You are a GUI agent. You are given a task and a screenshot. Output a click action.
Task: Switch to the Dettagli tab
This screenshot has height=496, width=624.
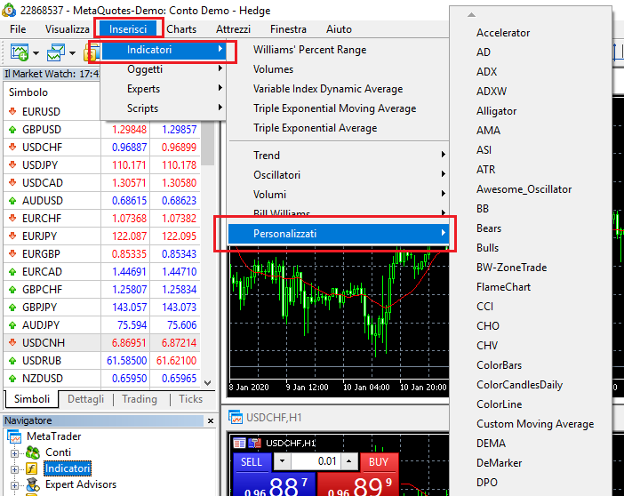click(x=85, y=399)
